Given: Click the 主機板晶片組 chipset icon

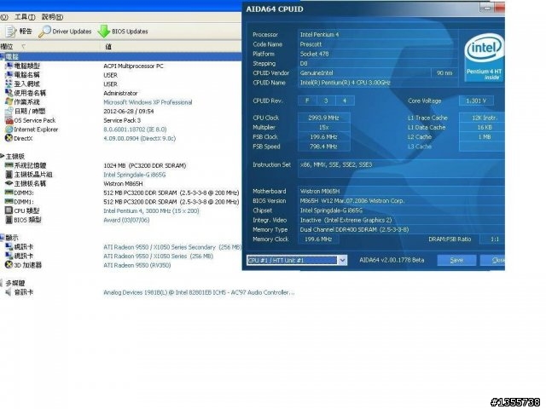Looking at the screenshot, I should pos(9,174).
